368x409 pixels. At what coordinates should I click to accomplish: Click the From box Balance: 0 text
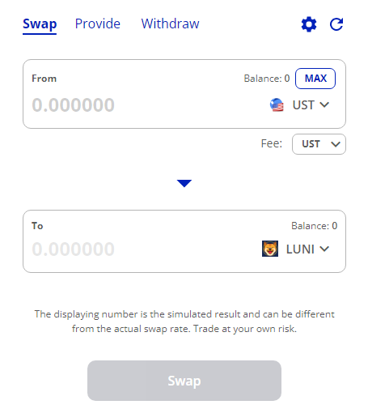pos(267,79)
